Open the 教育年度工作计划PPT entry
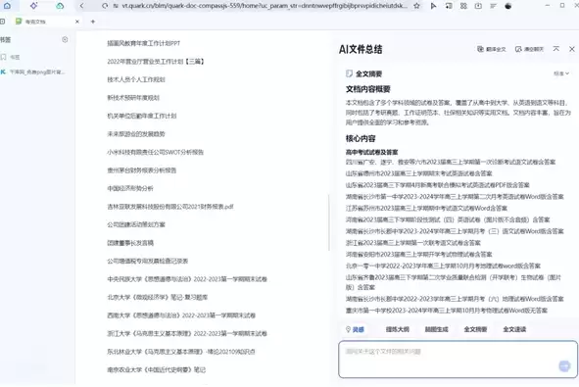This screenshot has width=579, height=387. click(x=144, y=43)
